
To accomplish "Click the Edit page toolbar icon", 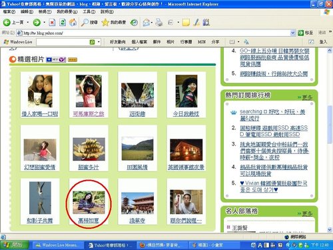I will coord(170,22).
